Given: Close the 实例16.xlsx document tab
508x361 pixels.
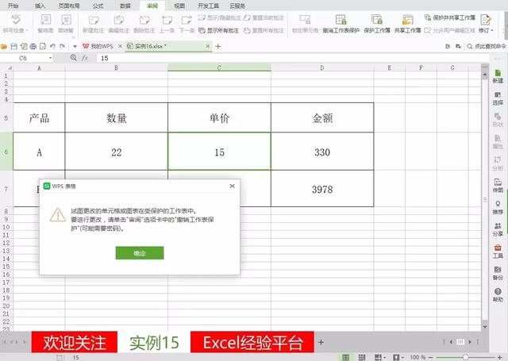Looking at the screenshot, I should (208, 47).
